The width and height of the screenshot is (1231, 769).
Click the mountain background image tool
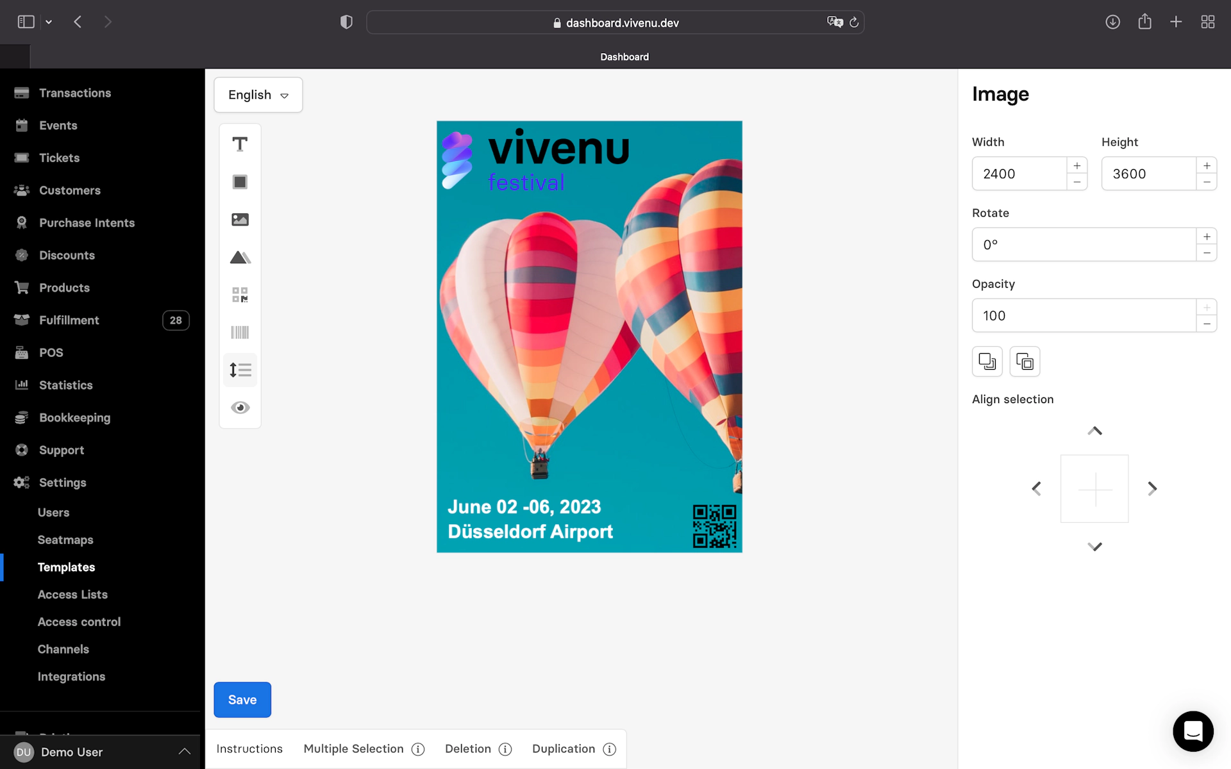point(240,258)
